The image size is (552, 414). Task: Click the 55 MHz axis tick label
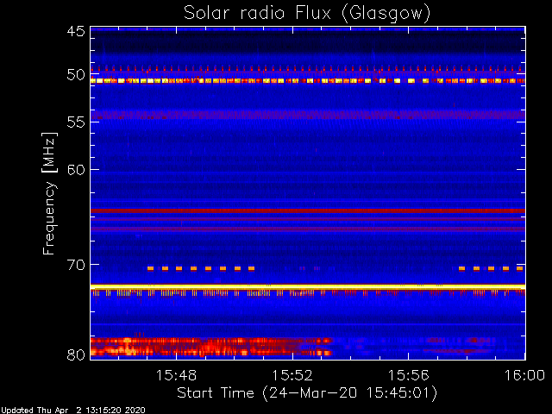coord(76,122)
